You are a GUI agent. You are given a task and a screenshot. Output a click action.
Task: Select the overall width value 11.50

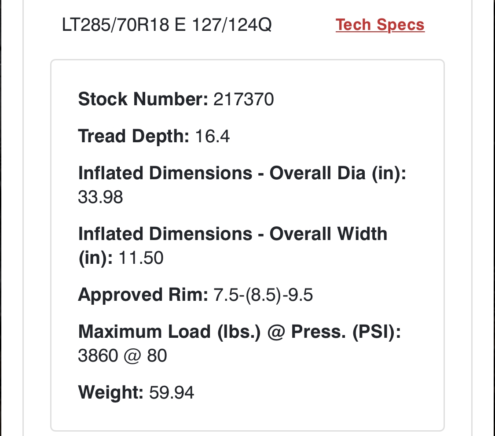pos(141,258)
